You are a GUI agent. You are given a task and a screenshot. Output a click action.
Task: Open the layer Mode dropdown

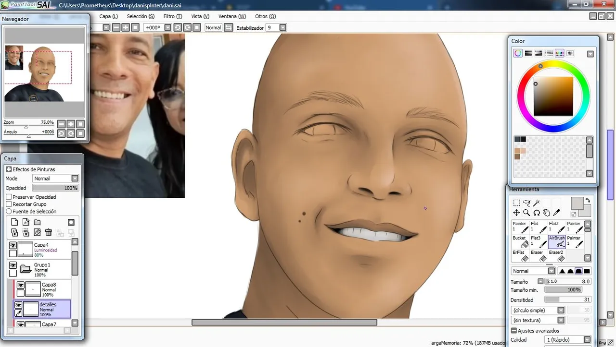pyautogui.click(x=75, y=179)
